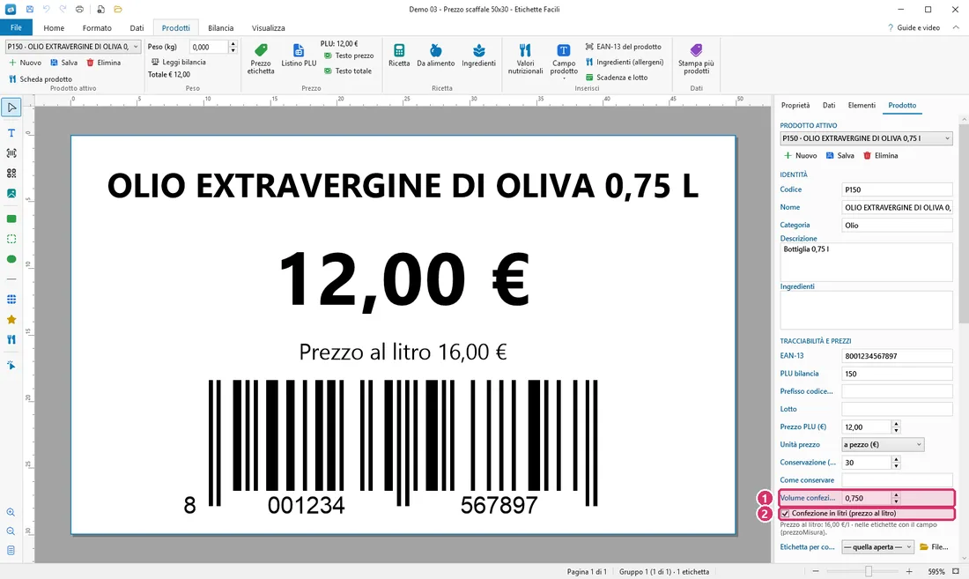Click Salva in side panel
The width and height of the screenshot is (969, 579).
click(840, 156)
